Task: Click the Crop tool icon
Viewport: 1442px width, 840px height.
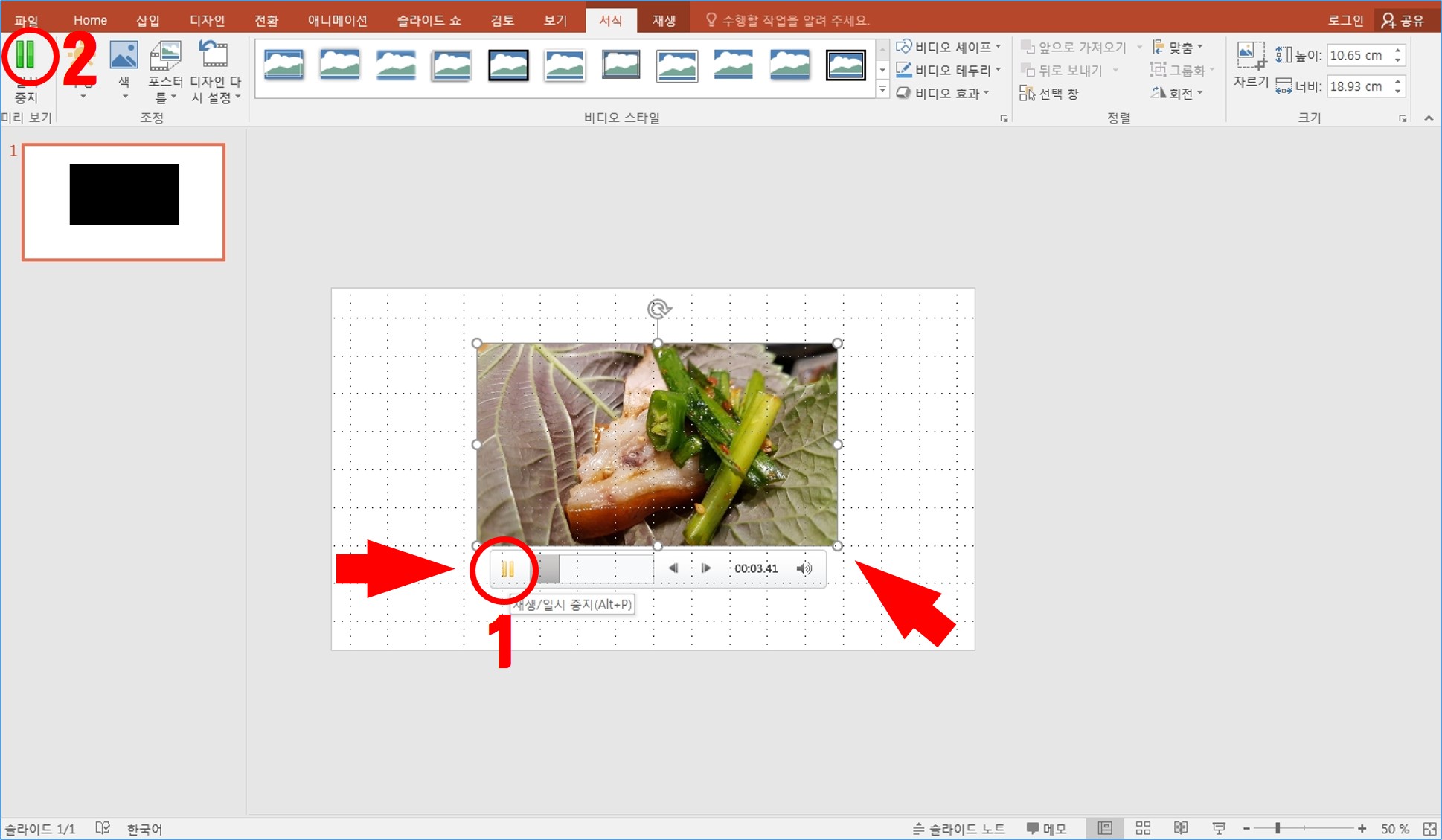Action: pyautogui.click(x=1250, y=57)
